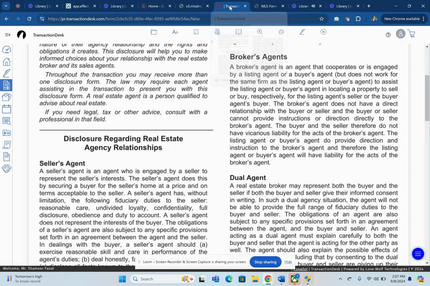
Task: Open the open-box sidebar icon
Action: click(6, 97)
